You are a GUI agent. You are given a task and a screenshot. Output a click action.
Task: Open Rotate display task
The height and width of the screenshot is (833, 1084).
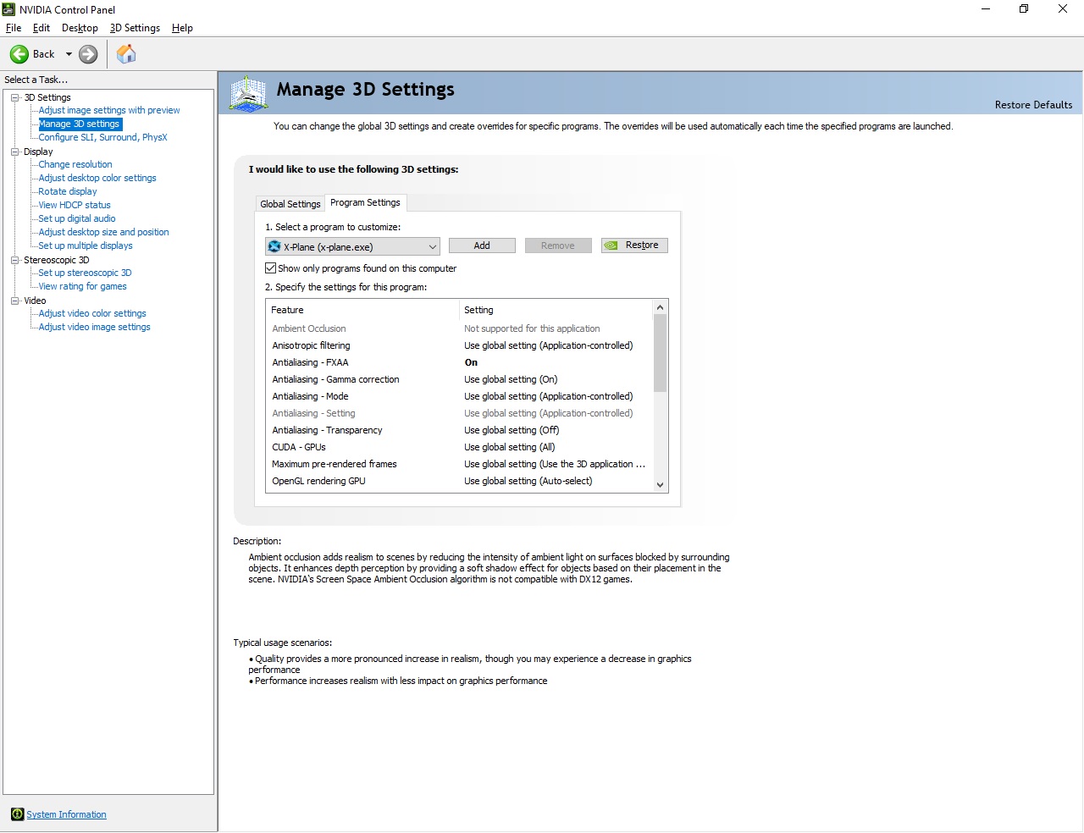click(x=68, y=191)
